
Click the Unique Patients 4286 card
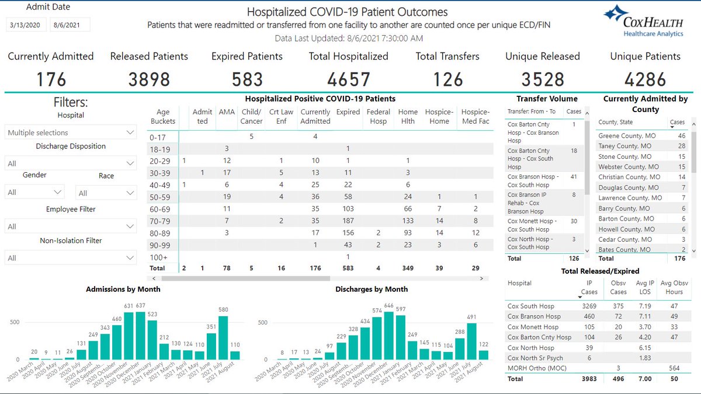pos(645,69)
